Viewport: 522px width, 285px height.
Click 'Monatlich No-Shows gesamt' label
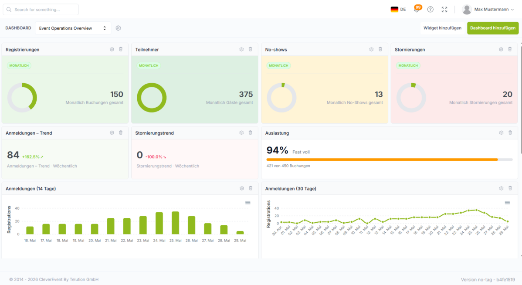coord(355,102)
